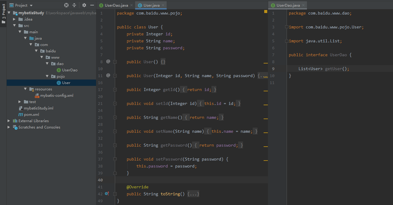393x205 pixels.
Task: Locate the open file in Project tree
Action: [x=66, y=5]
